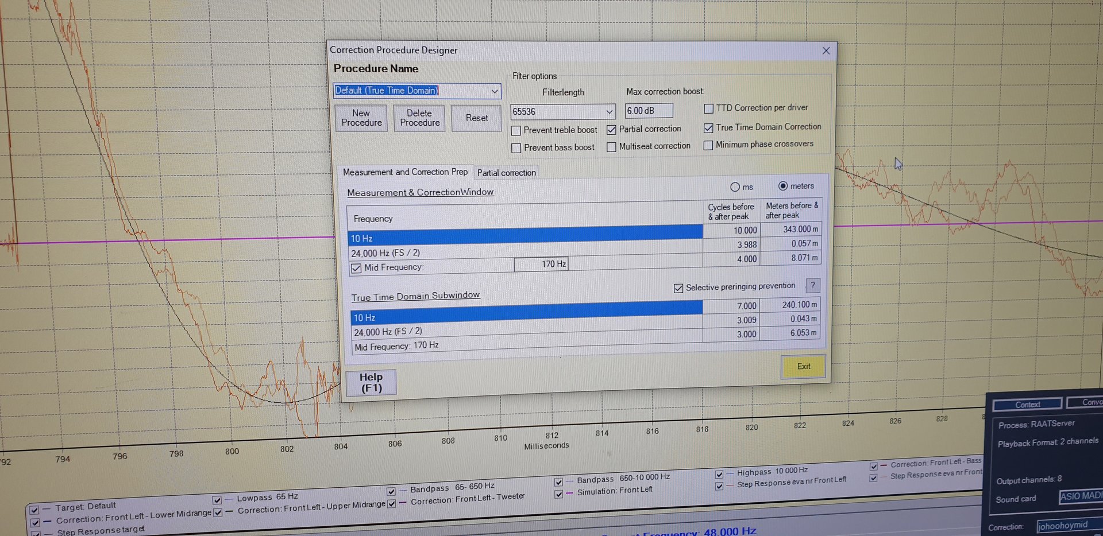This screenshot has height=536, width=1103.
Task: Click the 3.988 cycles value
Action: 731,244
